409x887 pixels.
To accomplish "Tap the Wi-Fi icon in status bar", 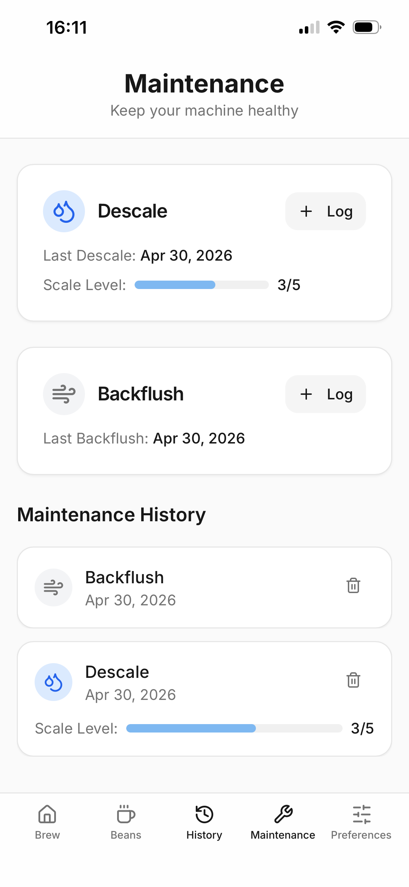I will [336, 27].
